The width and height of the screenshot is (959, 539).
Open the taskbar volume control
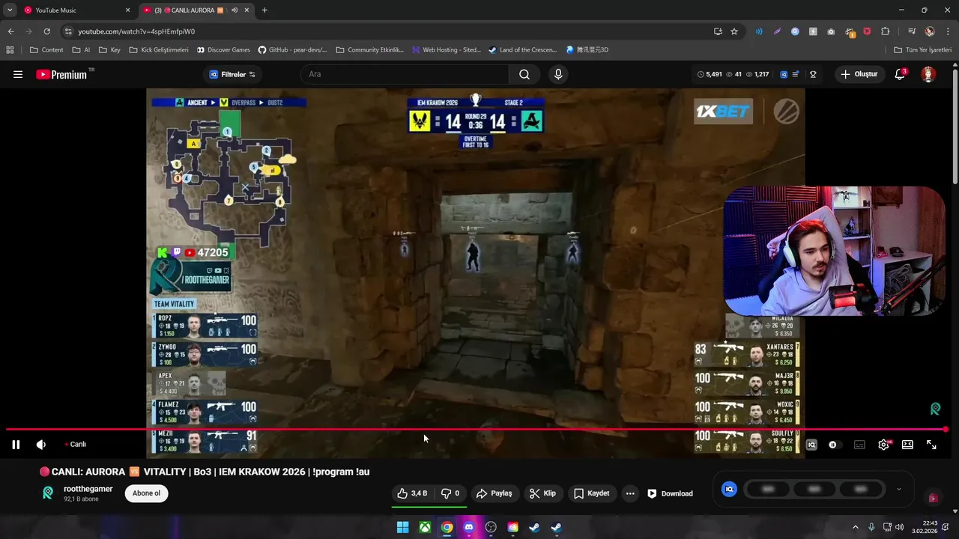[899, 527]
